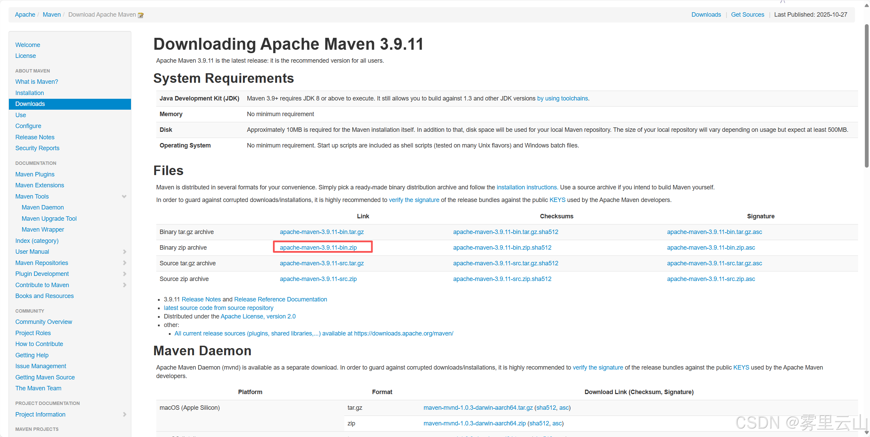Click Get Sources in top bar

coord(747,15)
